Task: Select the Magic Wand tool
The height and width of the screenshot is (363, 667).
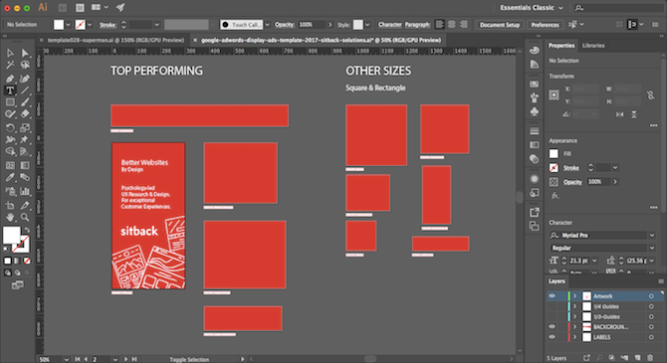Action: [x=10, y=65]
